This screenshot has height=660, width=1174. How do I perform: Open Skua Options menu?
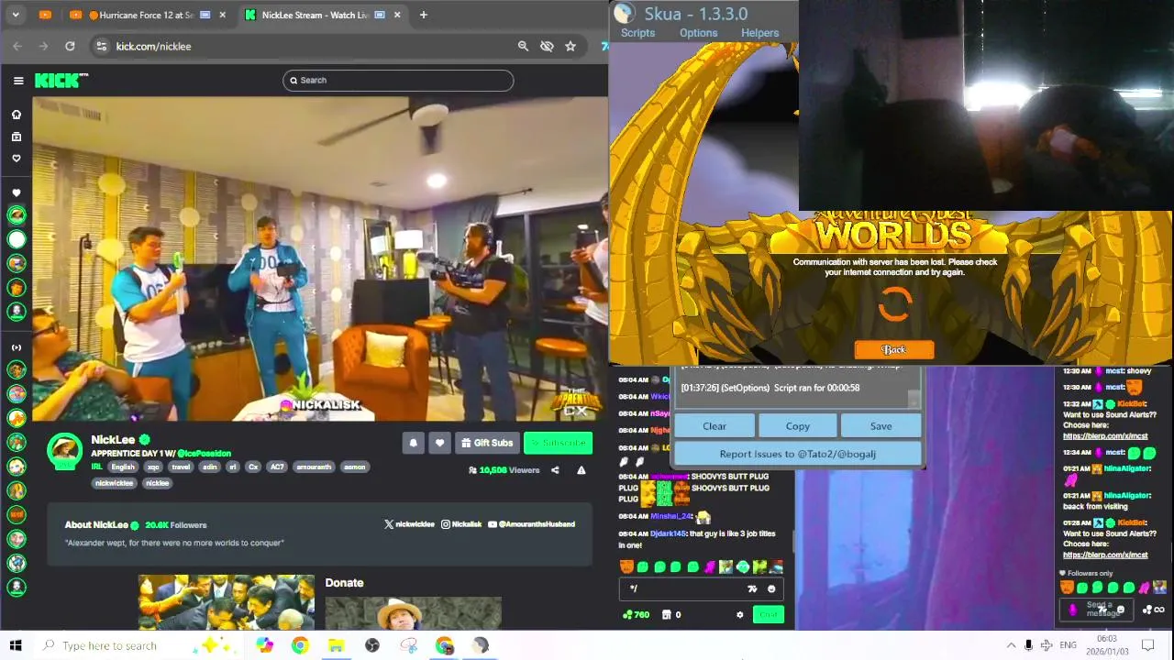[x=698, y=33]
